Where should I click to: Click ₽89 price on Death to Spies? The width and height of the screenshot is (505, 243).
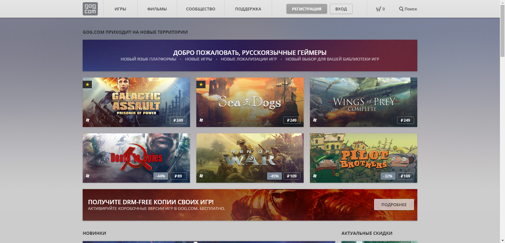(178, 176)
